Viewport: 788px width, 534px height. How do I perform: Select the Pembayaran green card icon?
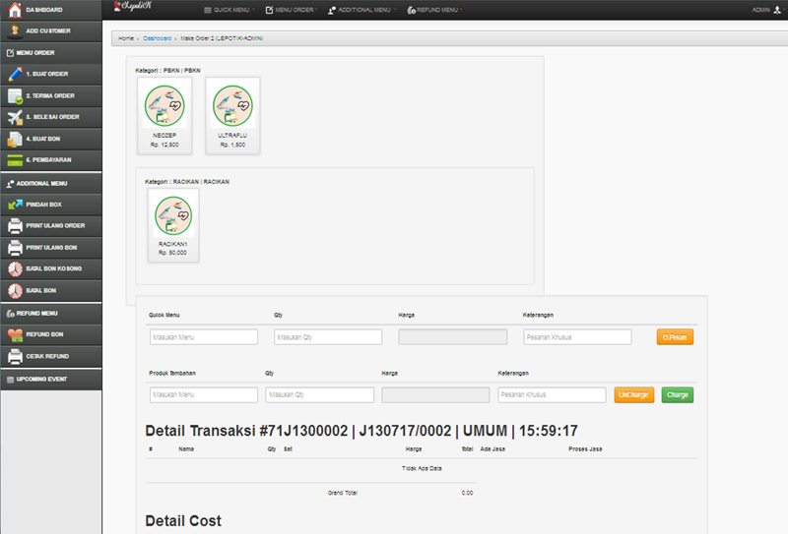pyautogui.click(x=15, y=160)
